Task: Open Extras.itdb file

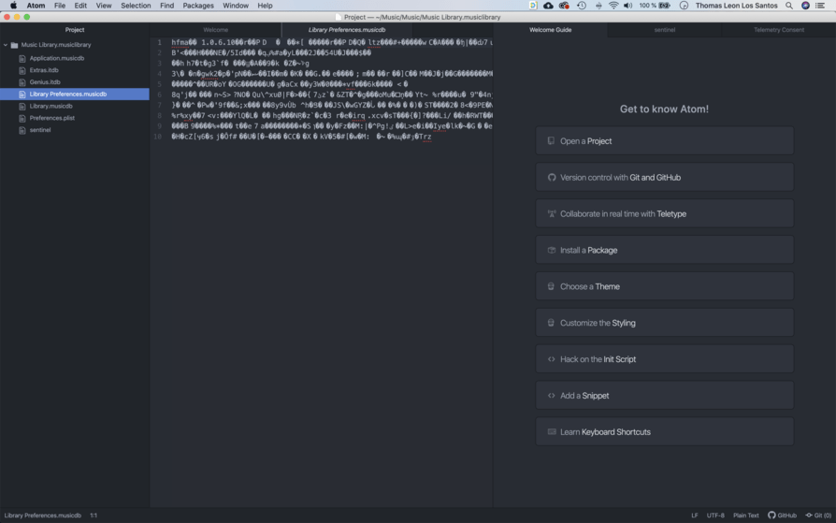Action: (x=44, y=70)
